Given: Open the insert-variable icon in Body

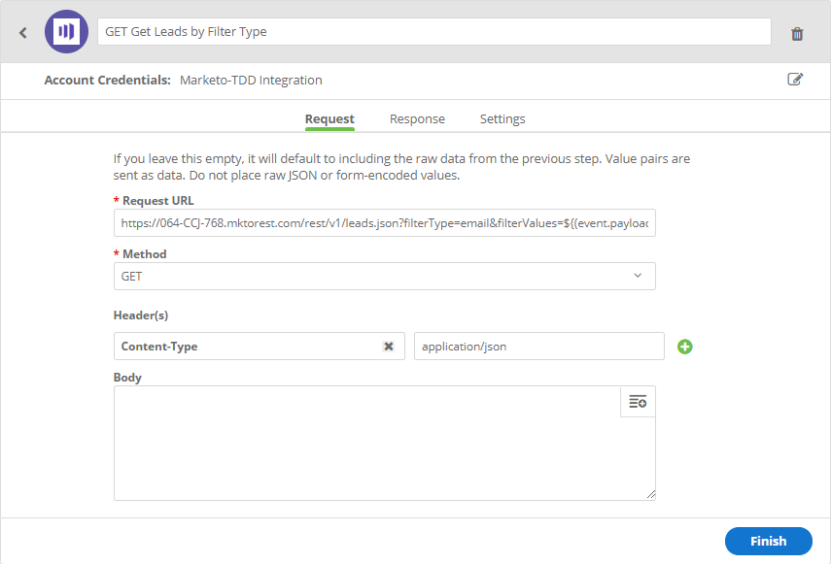Looking at the screenshot, I should pyautogui.click(x=638, y=402).
